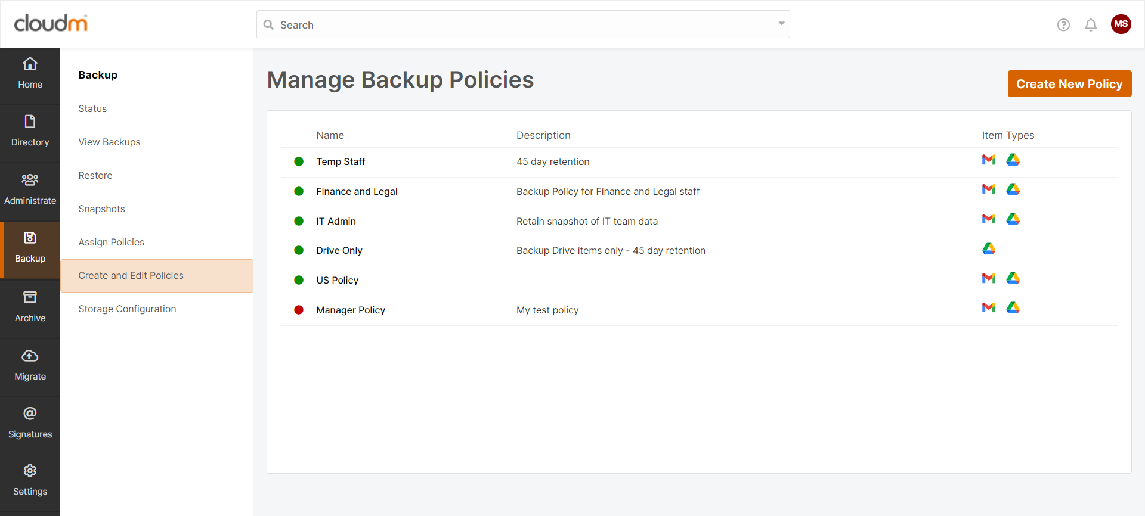Open Storage Configuration menu item
Image resolution: width=1145 pixels, height=516 pixels.
127,309
